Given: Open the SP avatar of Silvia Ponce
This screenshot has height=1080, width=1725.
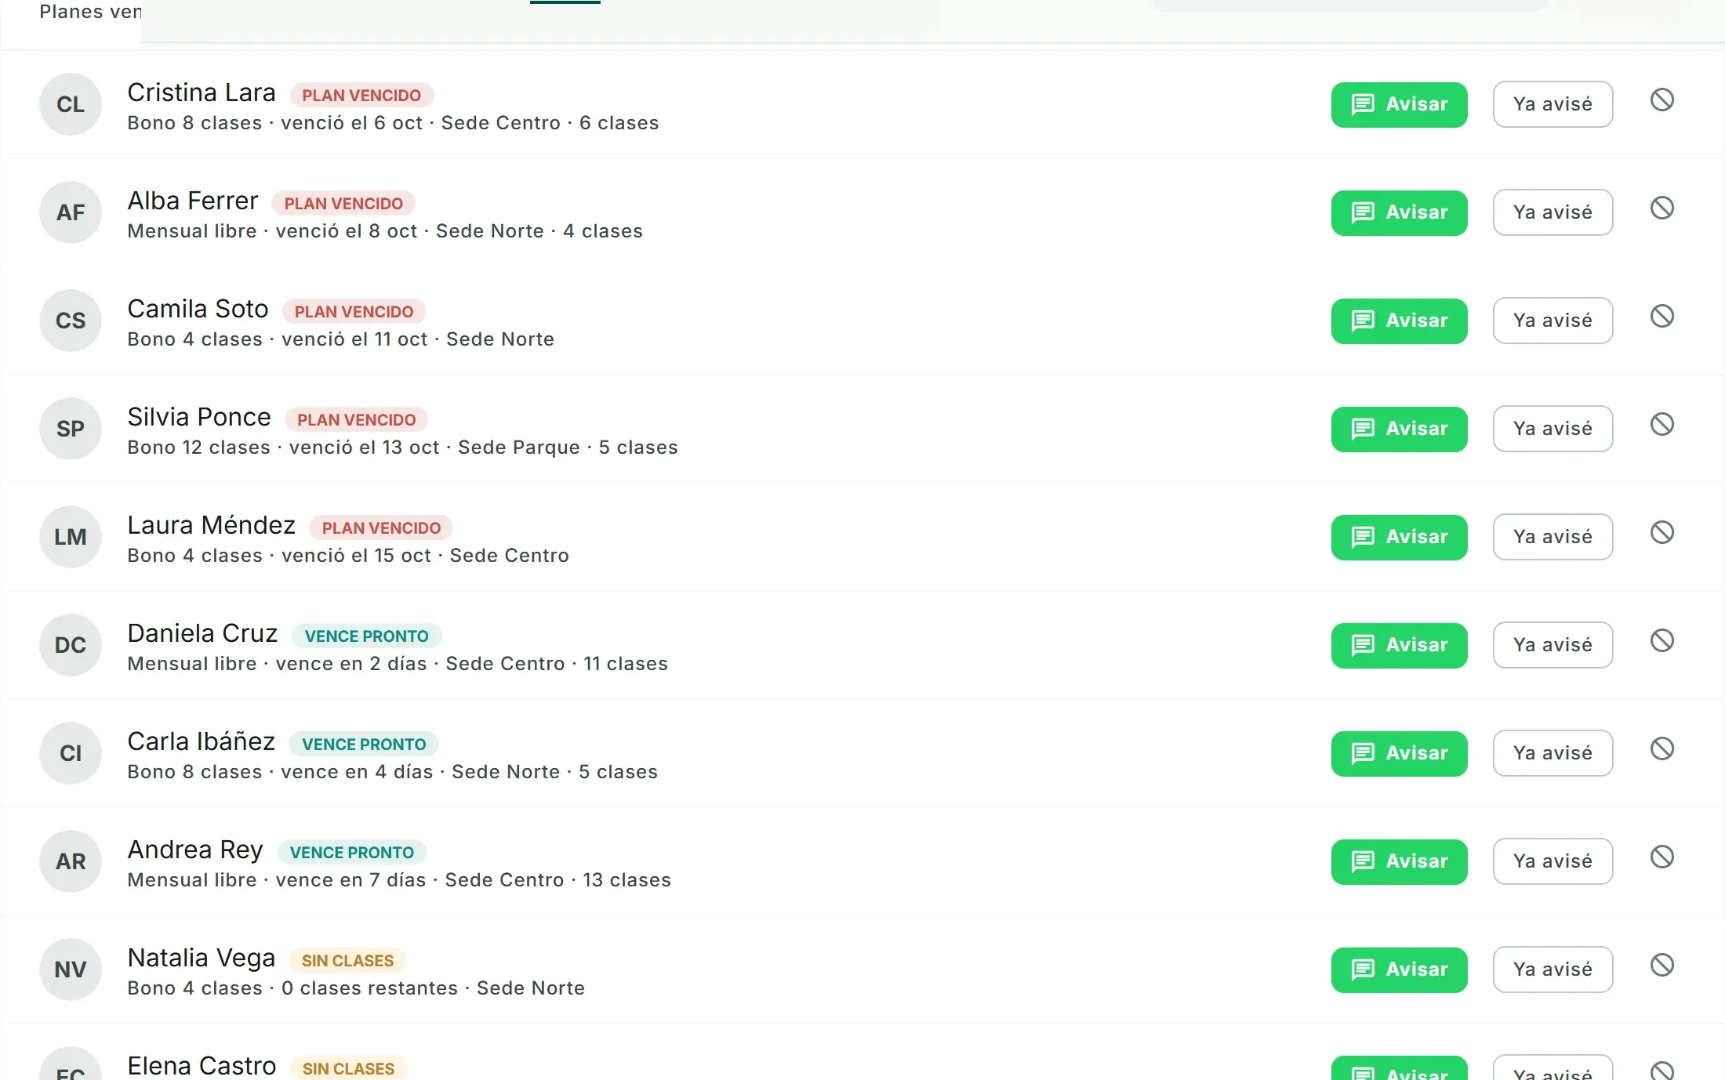Looking at the screenshot, I should tap(71, 429).
